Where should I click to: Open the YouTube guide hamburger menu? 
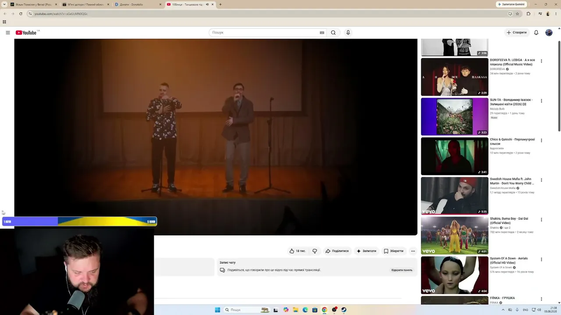pyautogui.click(x=8, y=32)
